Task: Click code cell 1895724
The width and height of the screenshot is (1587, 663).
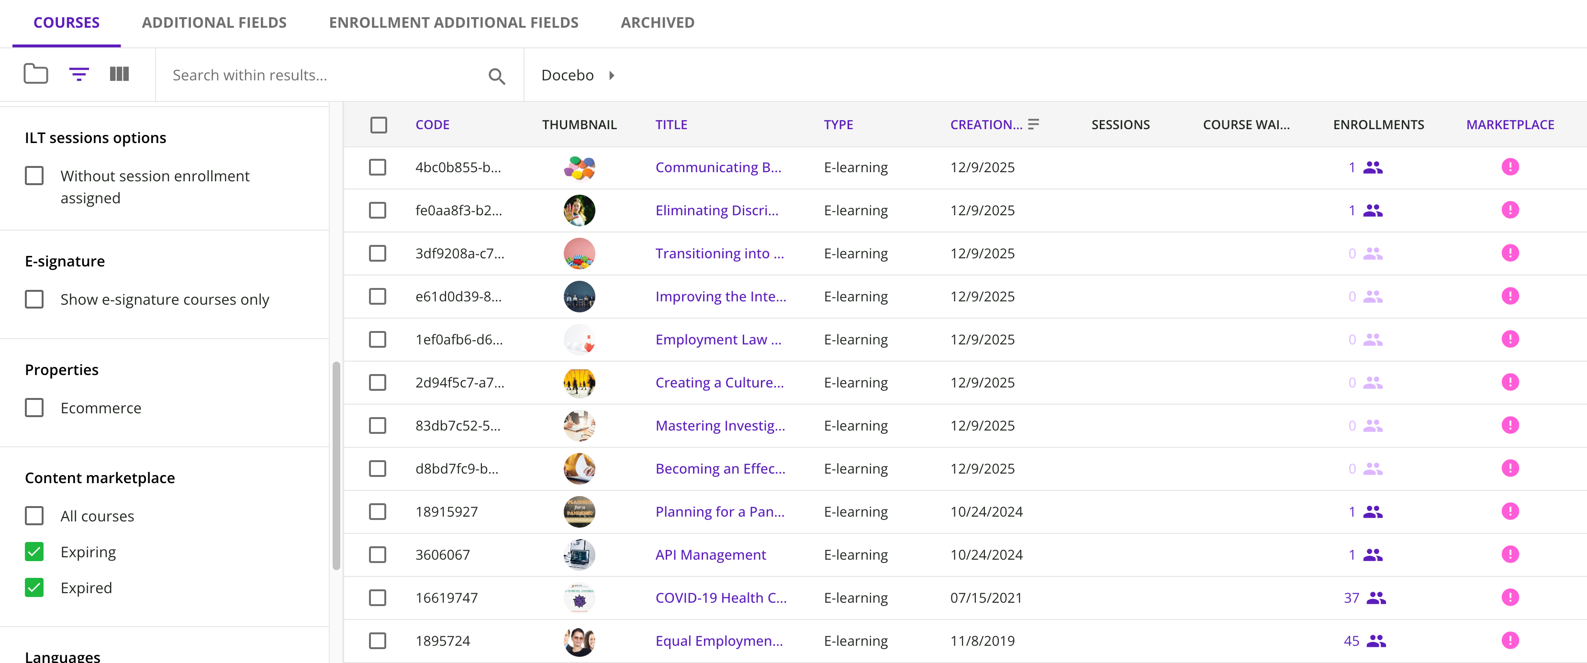Action: 442,641
